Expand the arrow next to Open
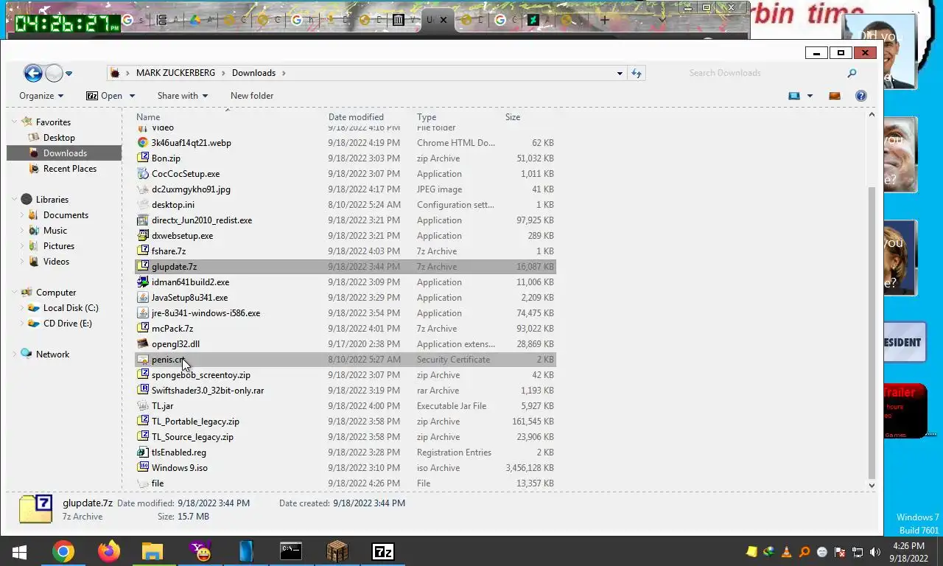The image size is (943, 566). 133,96
